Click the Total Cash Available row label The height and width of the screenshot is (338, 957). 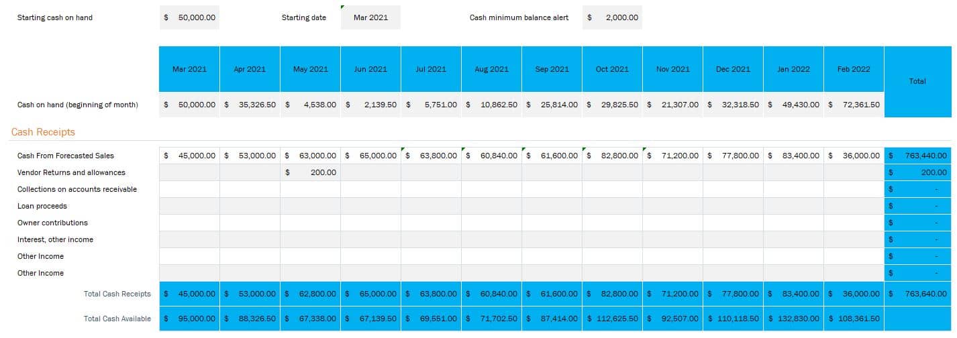click(x=117, y=319)
